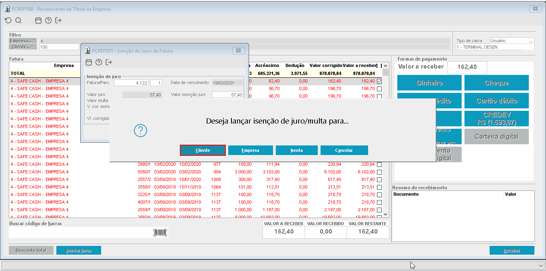The width and height of the screenshot is (546, 271).
Task: Click the Desconto total button
Action: pos(31,251)
